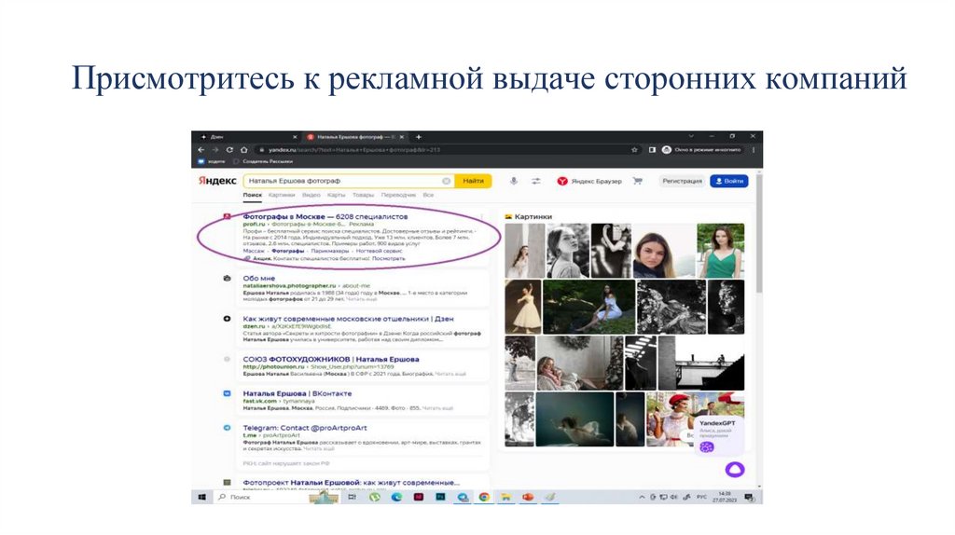Open Товары search category

(x=363, y=196)
